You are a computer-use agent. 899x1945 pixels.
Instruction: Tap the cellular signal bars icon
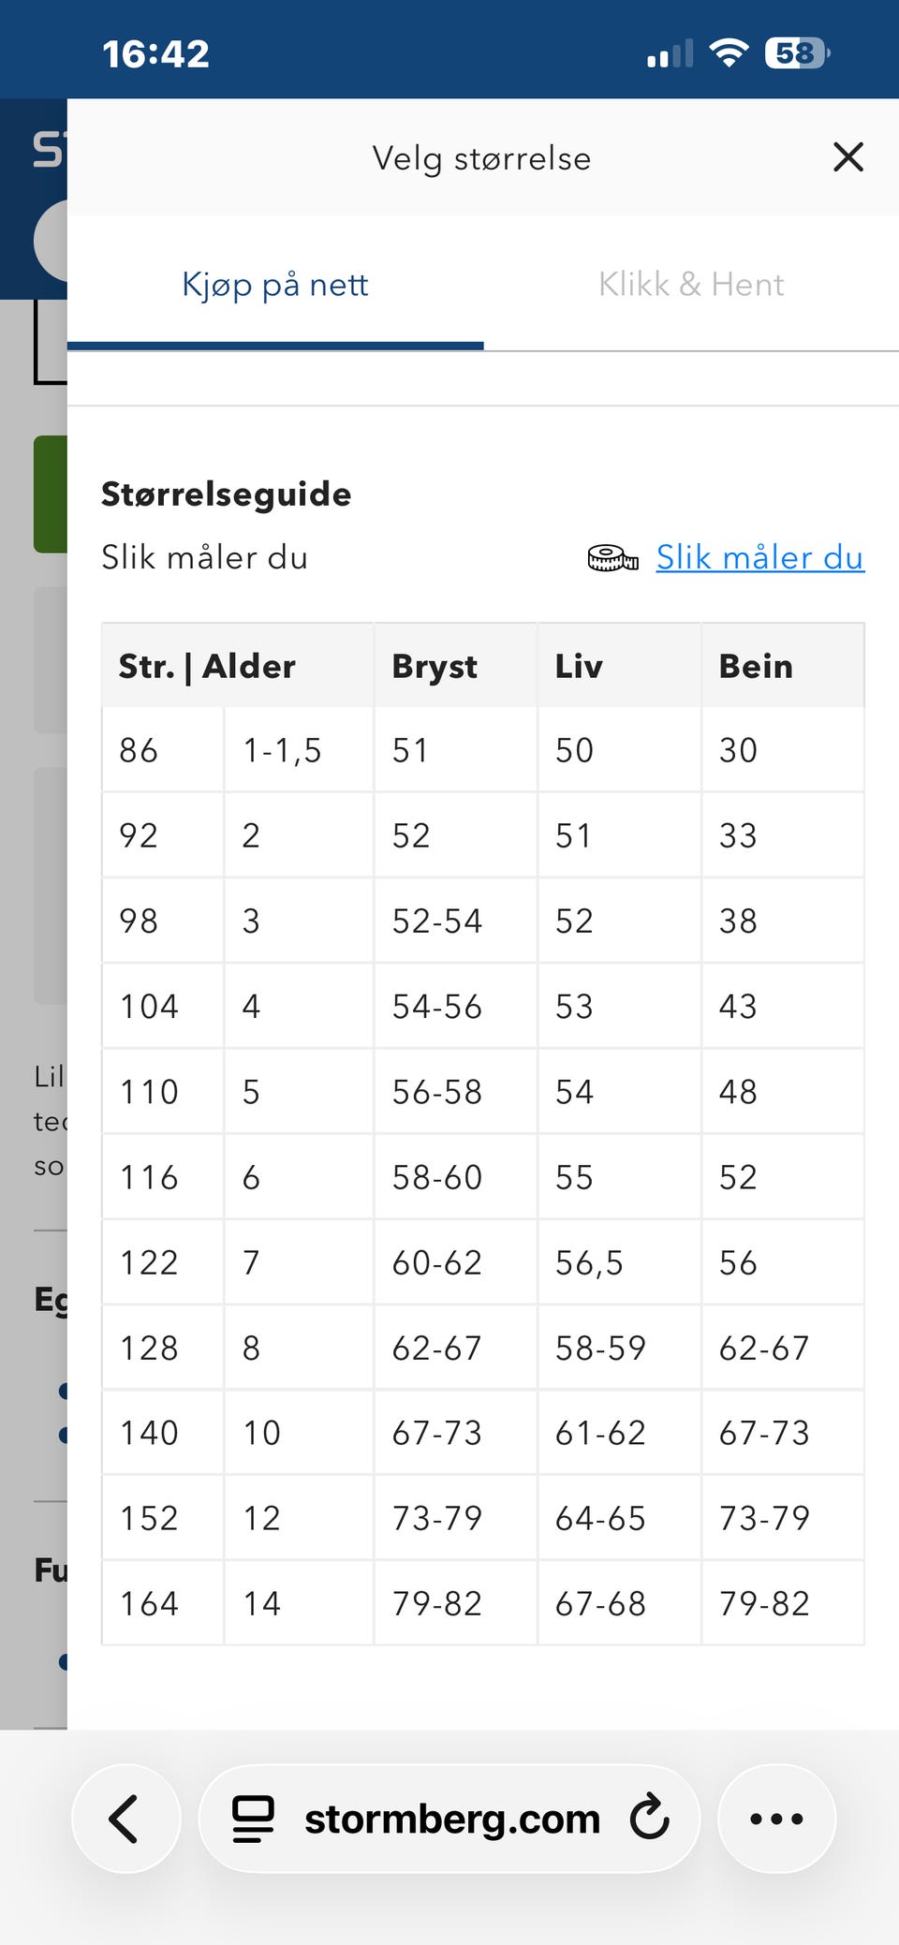(x=670, y=54)
